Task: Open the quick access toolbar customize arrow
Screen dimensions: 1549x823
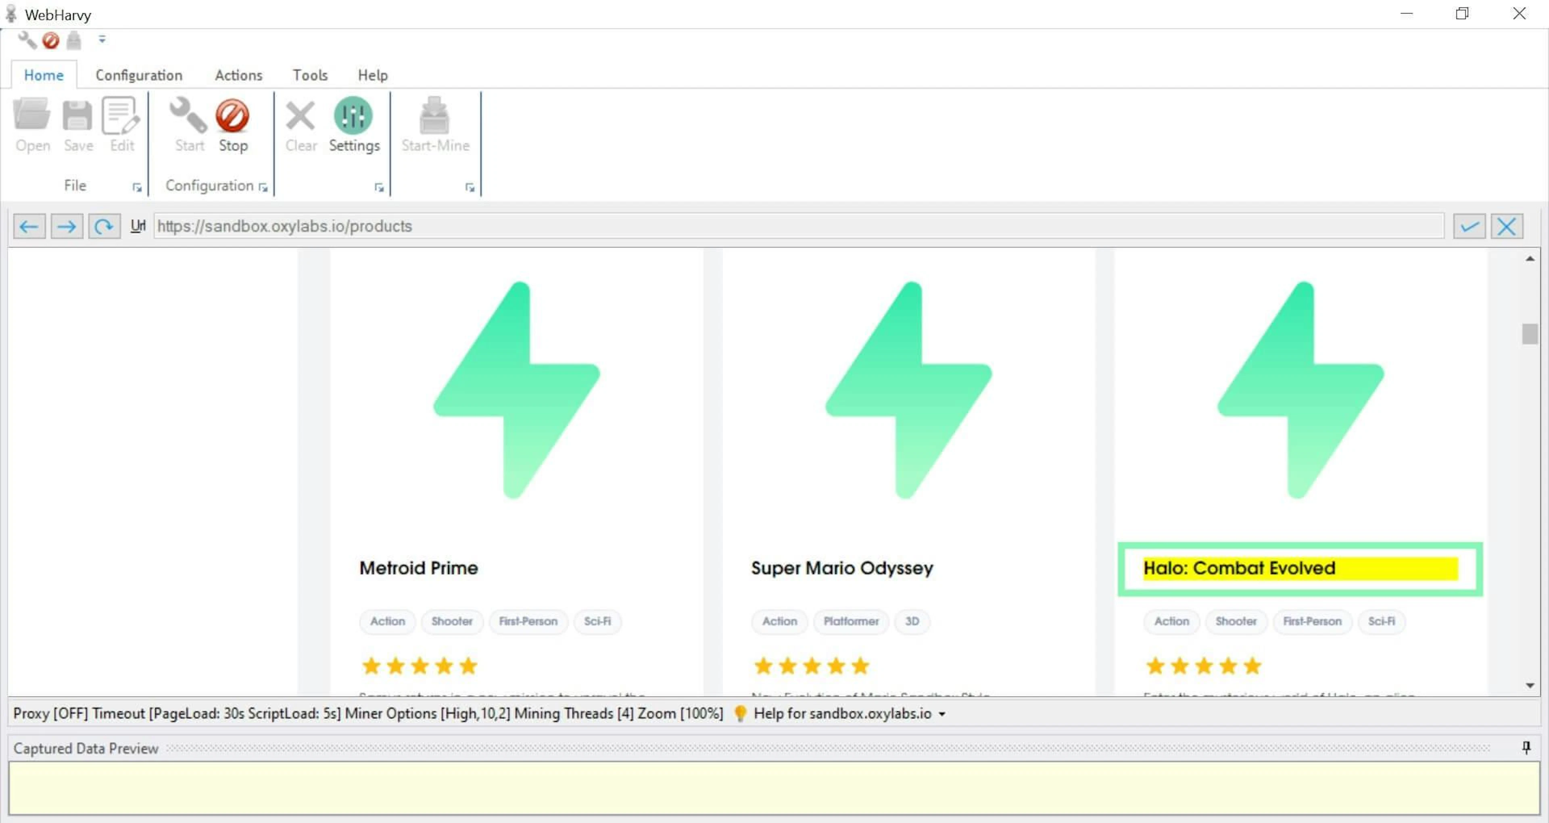Action: 102,39
